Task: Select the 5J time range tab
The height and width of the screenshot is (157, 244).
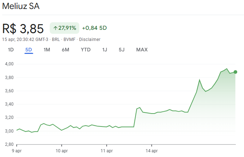Action: coord(121,50)
